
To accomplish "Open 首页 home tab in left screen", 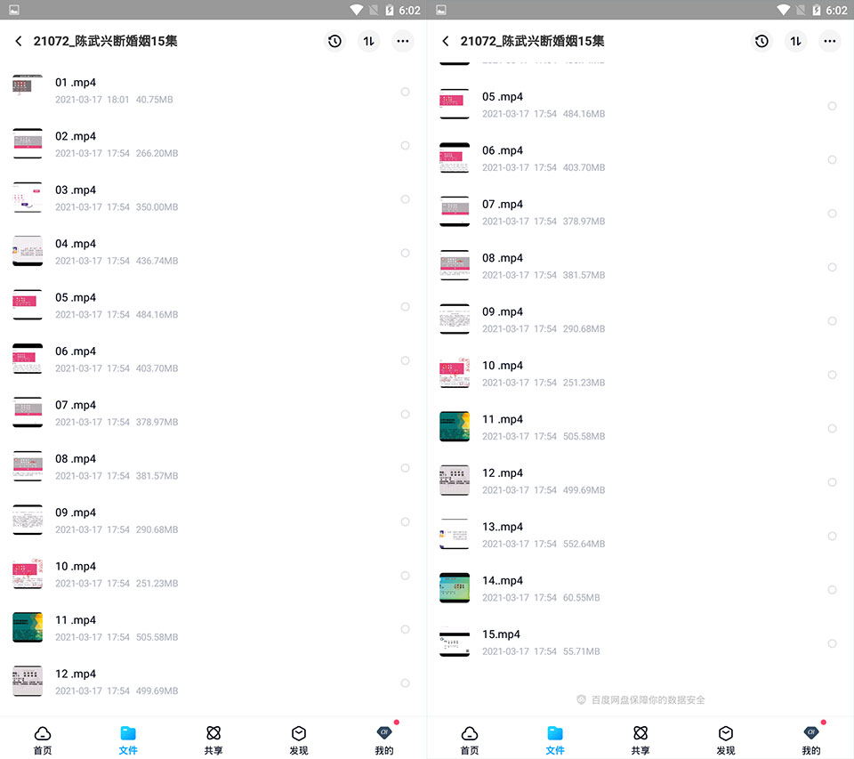I will point(43,740).
